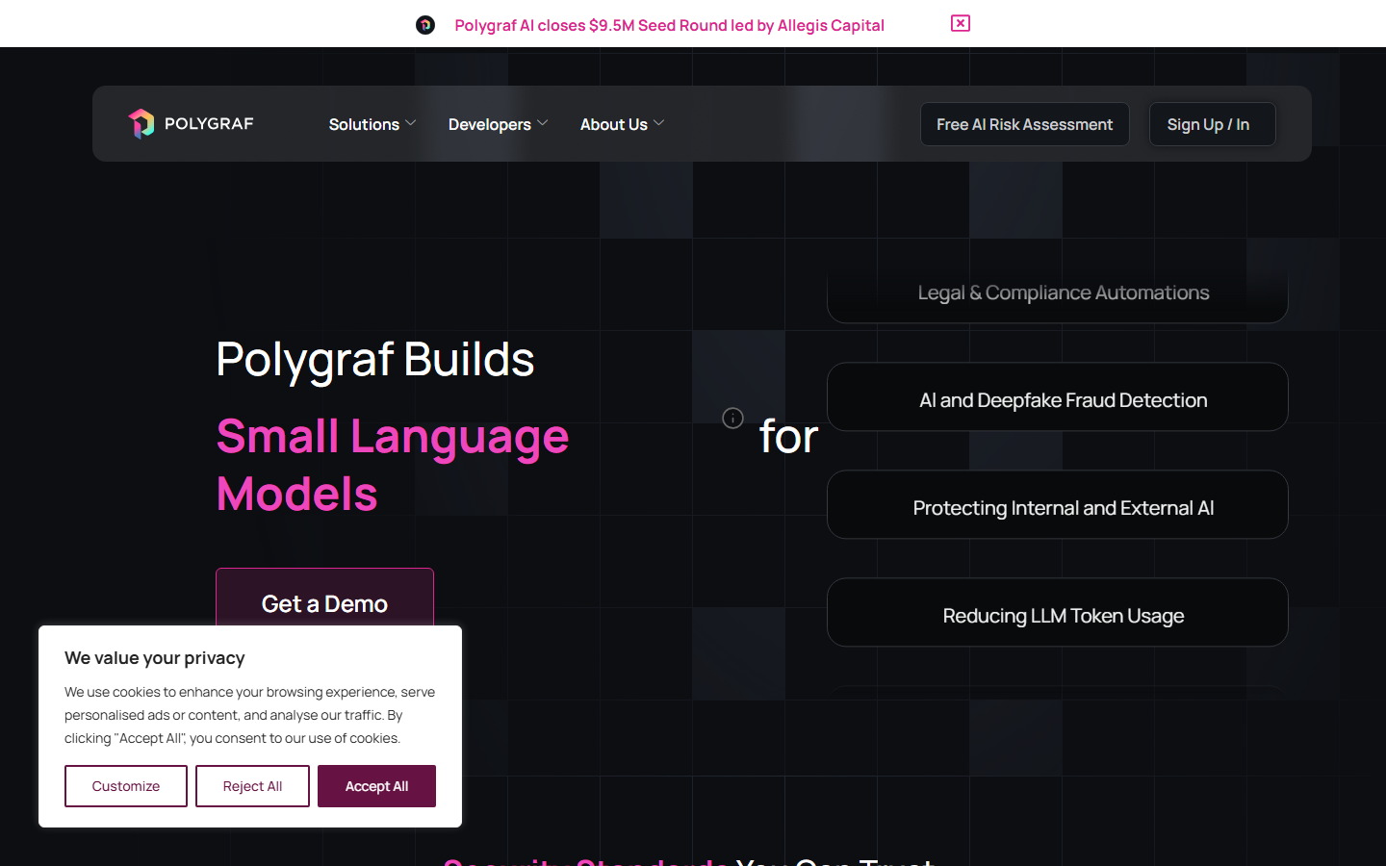The width and height of the screenshot is (1386, 866).
Task: Dismiss the seed round announcement banner
Action: pos(960,23)
